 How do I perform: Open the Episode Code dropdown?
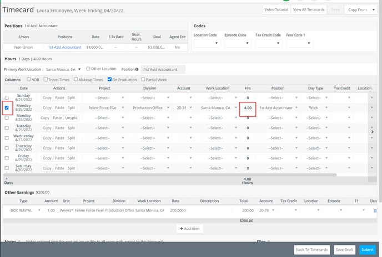(x=238, y=43)
